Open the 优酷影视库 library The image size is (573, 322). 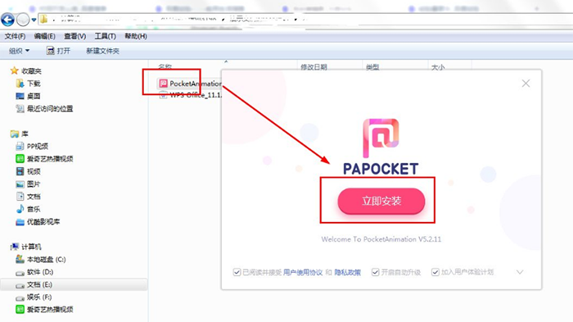[38, 222]
